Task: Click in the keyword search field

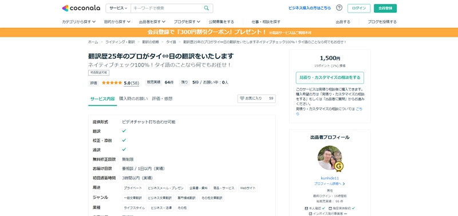Action: (x=167, y=8)
